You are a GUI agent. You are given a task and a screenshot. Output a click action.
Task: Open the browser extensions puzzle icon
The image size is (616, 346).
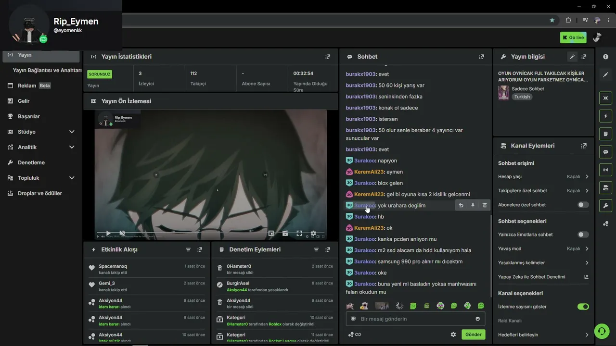click(568, 20)
